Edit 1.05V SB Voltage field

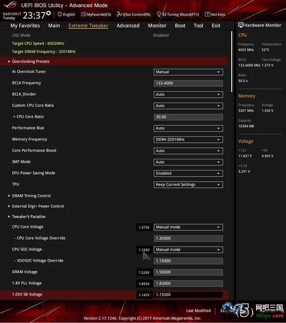click(x=188, y=294)
